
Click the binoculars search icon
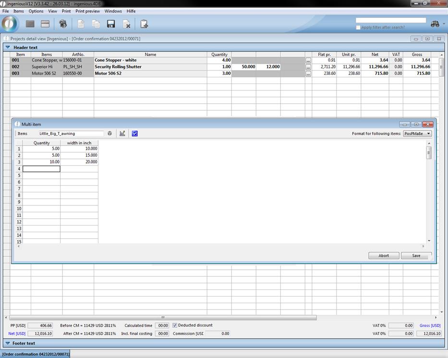(435, 24)
